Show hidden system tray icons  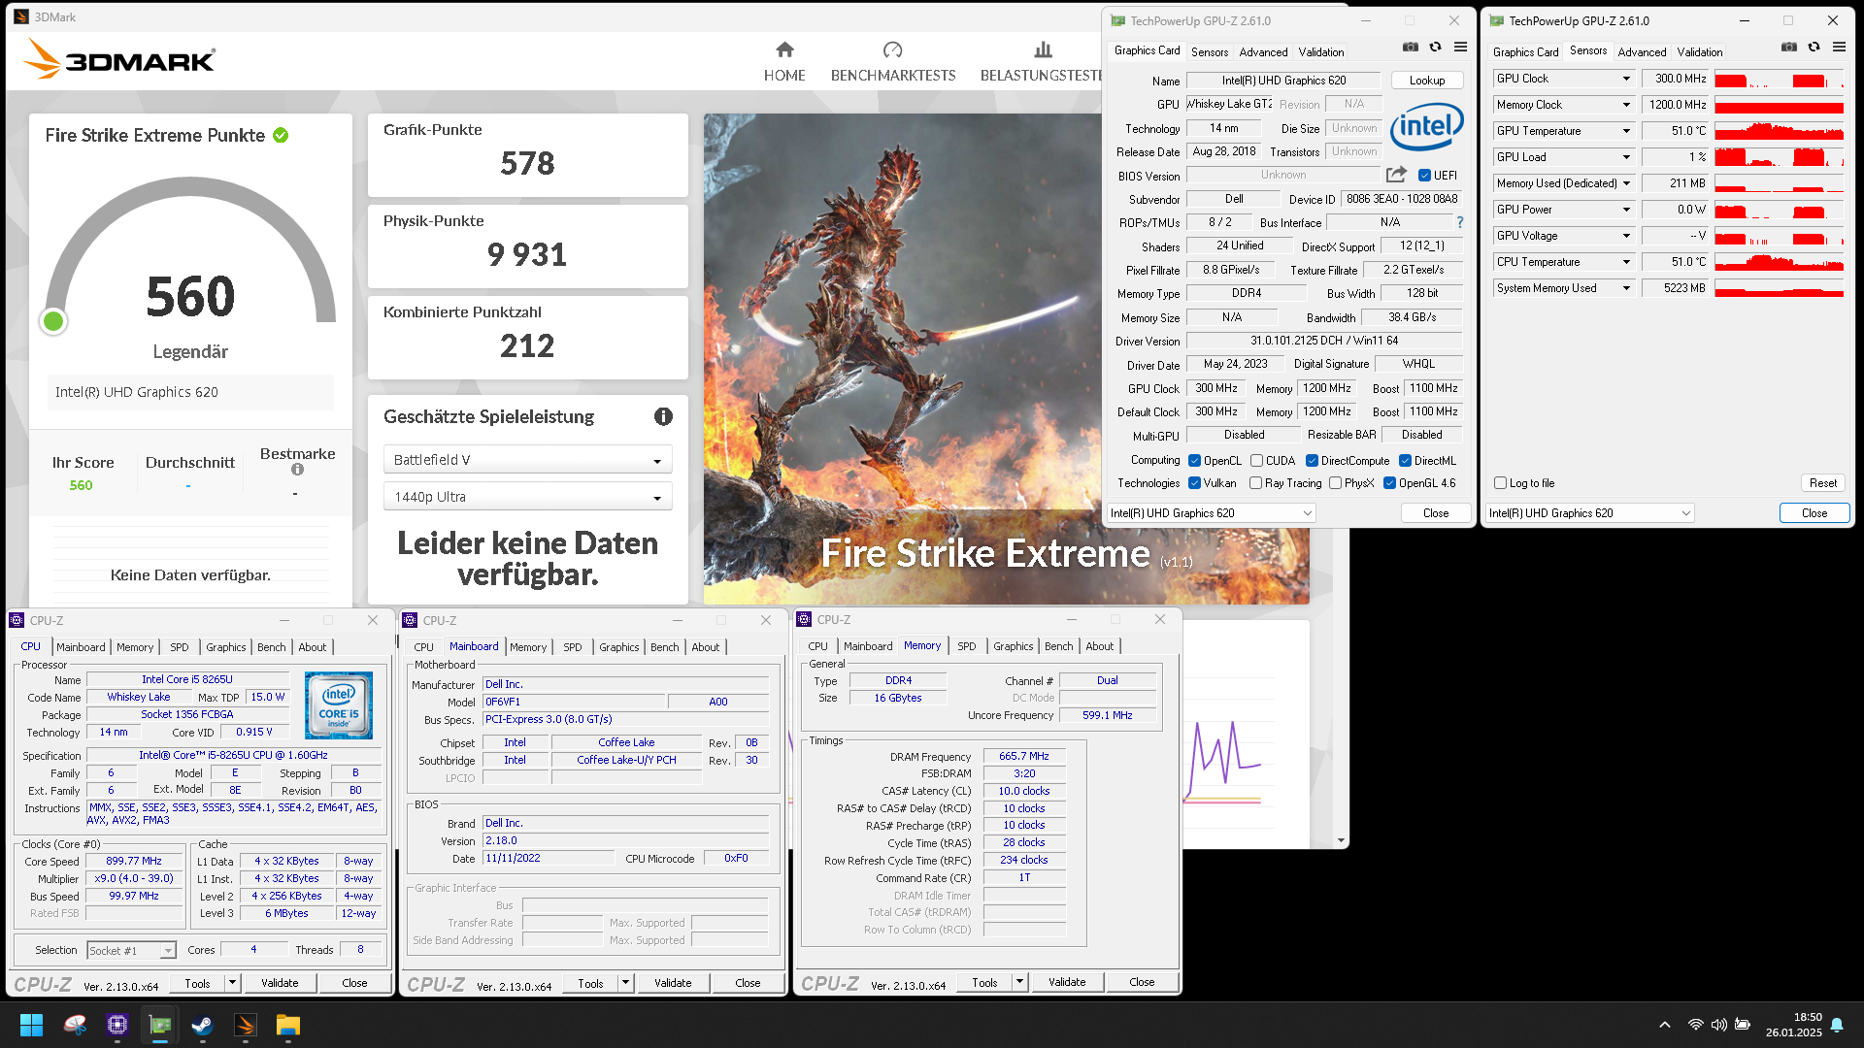coord(1665,1025)
